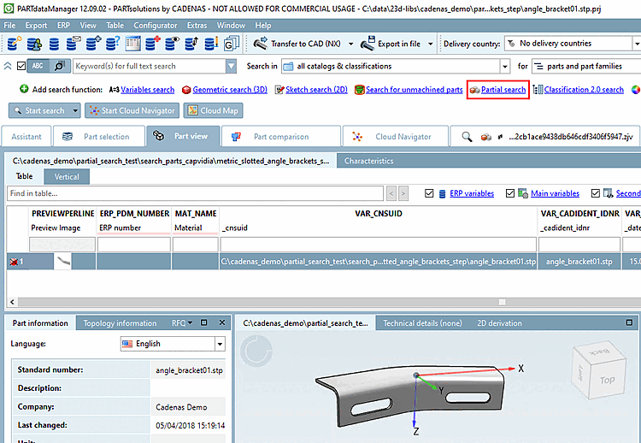Click Geometric search (3D) link
This screenshot has width=641, height=443.
coord(230,90)
